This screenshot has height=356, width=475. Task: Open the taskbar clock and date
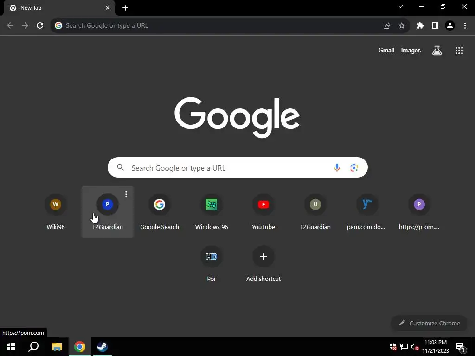436,347
